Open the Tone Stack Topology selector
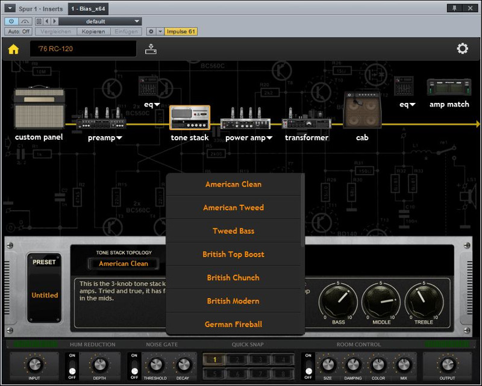 pos(124,263)
